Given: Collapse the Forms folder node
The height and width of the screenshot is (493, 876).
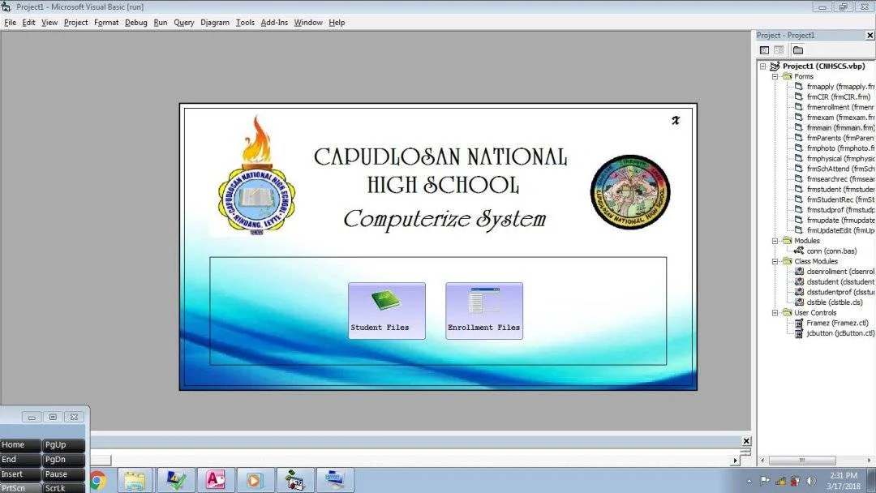Looking at the screenshot, I should click(x=775, y=76).
